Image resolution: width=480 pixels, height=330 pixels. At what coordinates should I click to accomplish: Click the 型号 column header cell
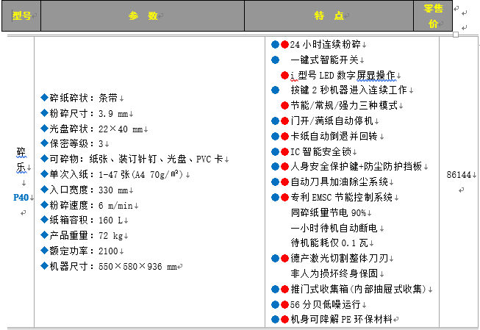(21, 15)
